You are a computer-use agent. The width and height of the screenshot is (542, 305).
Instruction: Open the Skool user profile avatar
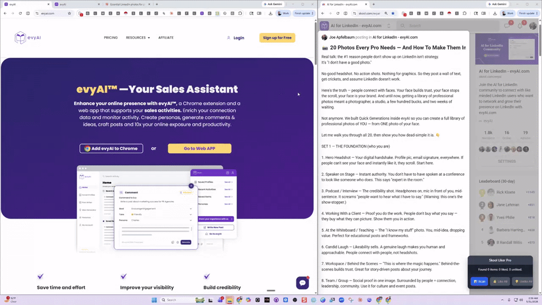click(532, 25)
